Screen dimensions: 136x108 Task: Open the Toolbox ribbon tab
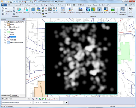point(61,5)
